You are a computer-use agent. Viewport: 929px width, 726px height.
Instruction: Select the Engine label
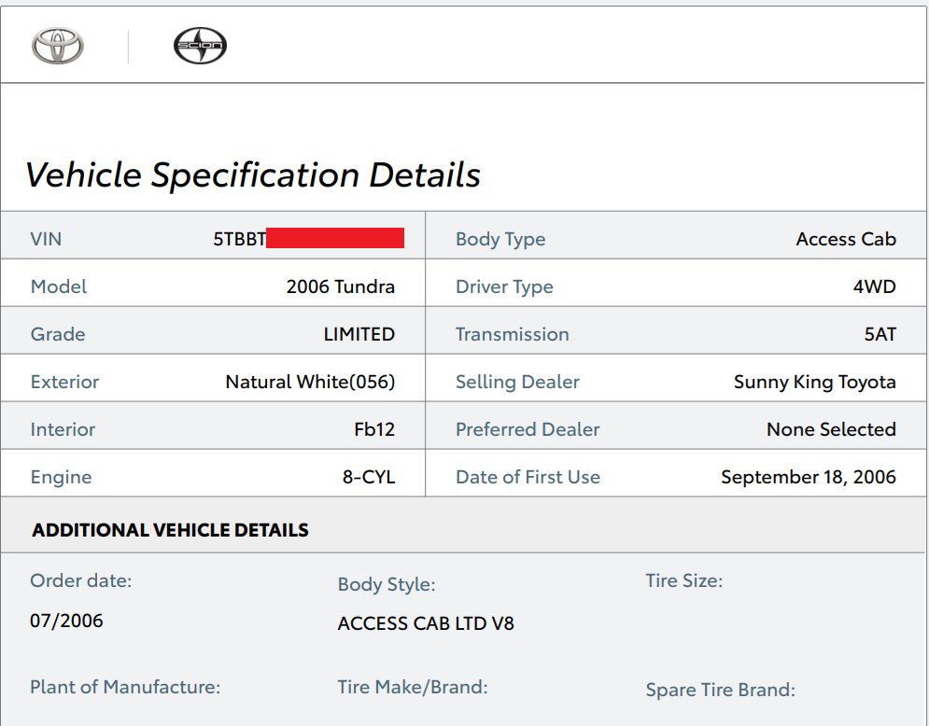(61, 477)
